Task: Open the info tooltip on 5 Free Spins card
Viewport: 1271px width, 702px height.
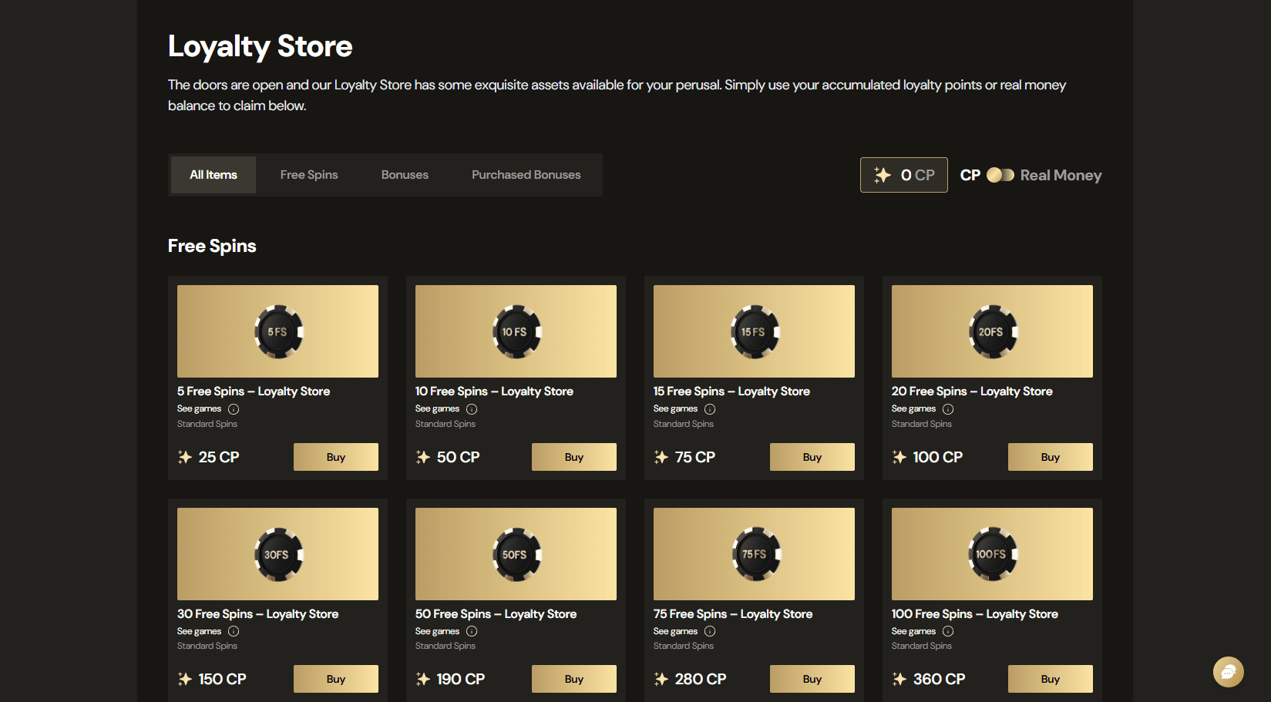Action: [233, 408]
